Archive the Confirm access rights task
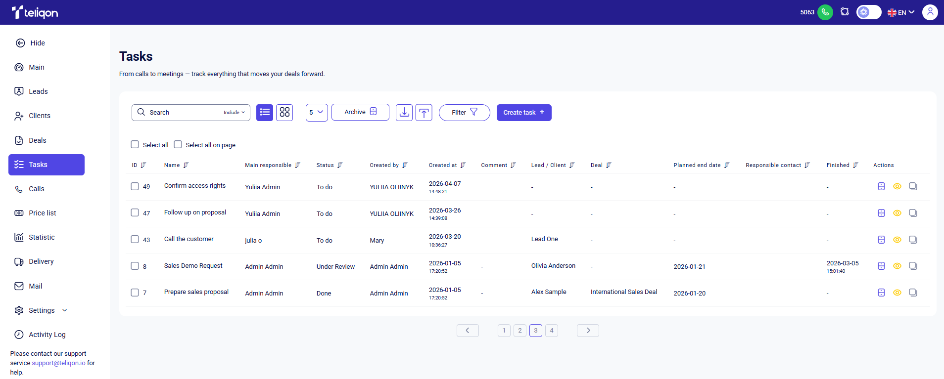Viewport: 944px width, 379px height. (881, 186)
